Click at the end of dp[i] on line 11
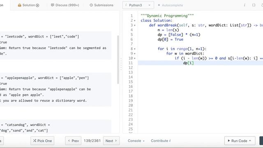This screenshot has width=263, height=148. click(x=194, y=63)
